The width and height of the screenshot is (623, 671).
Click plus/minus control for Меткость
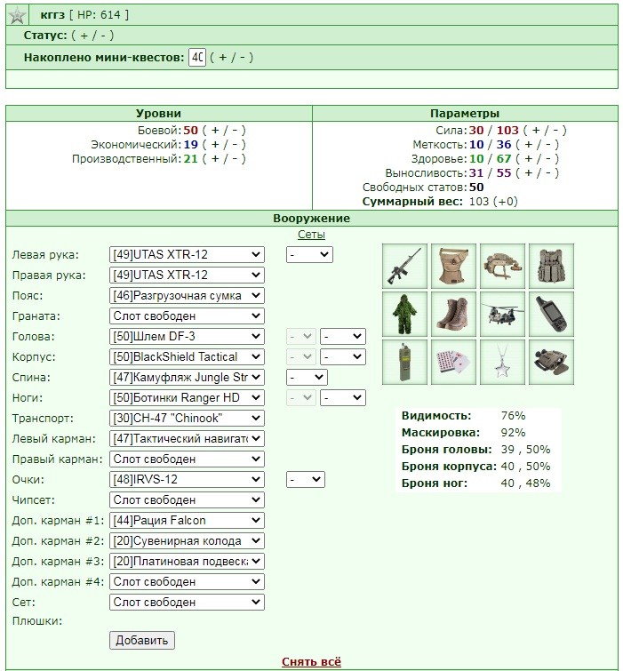[x=538, y=145]
